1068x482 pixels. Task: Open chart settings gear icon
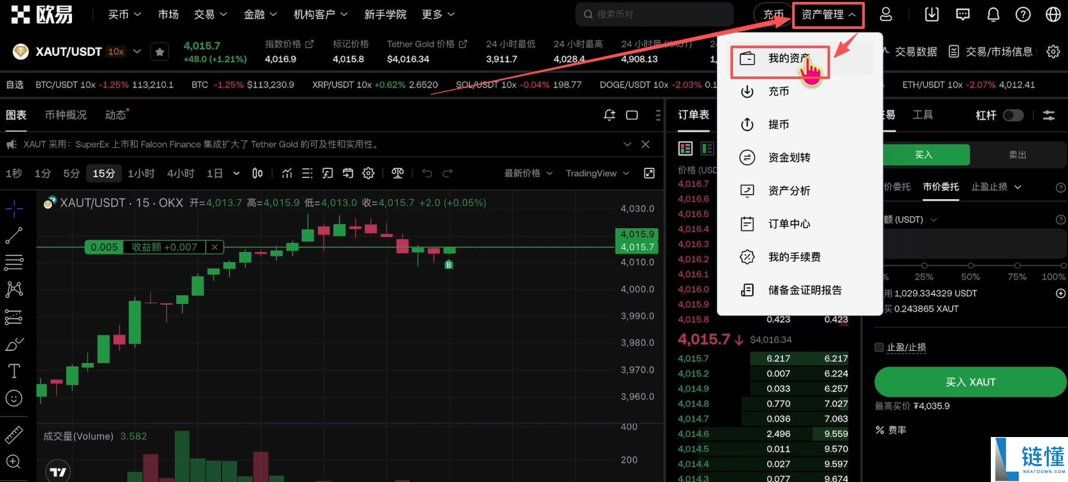(368, 174)
